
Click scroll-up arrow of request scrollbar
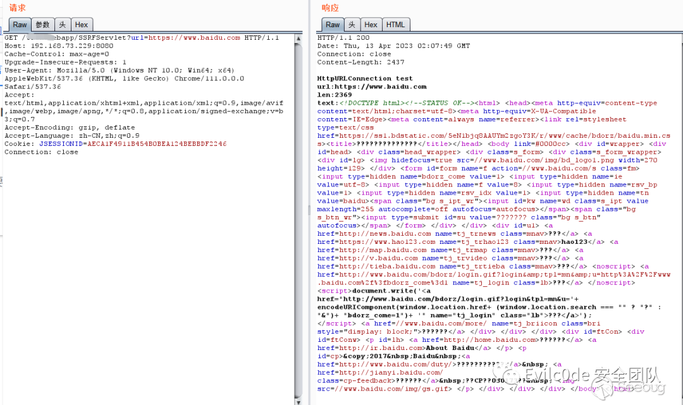pyautogui.click(x=298, y=39)
